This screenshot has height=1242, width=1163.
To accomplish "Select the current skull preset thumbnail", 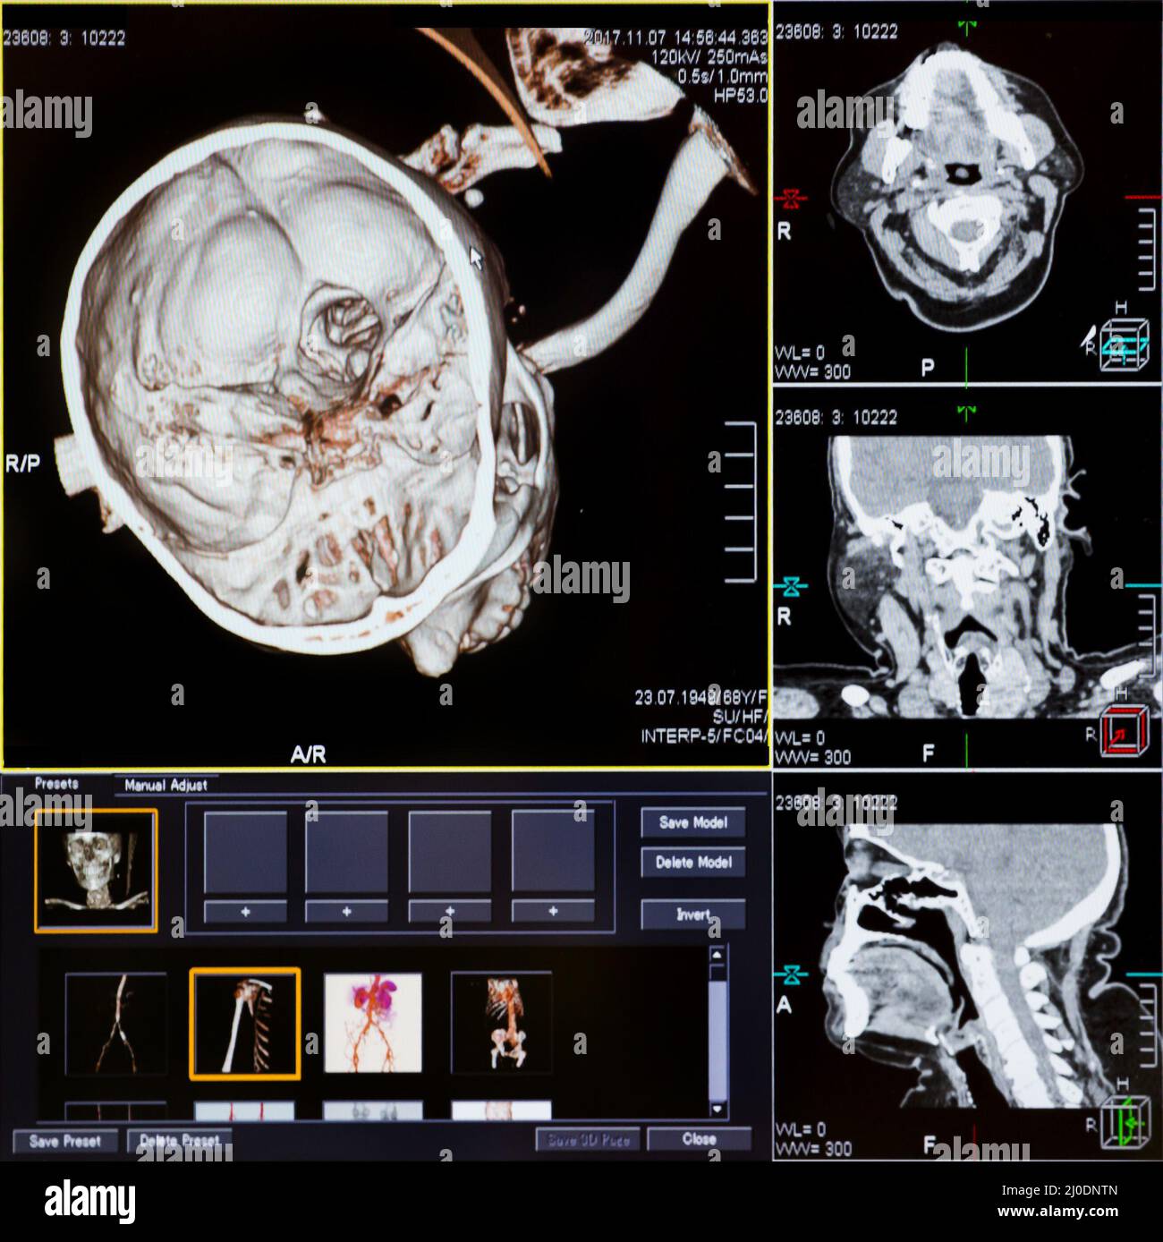I will 96,872.
